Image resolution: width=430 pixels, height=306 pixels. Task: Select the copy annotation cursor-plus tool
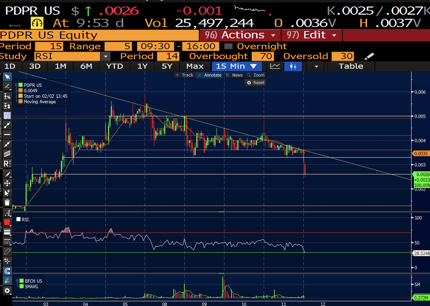[x=7, y=193]
